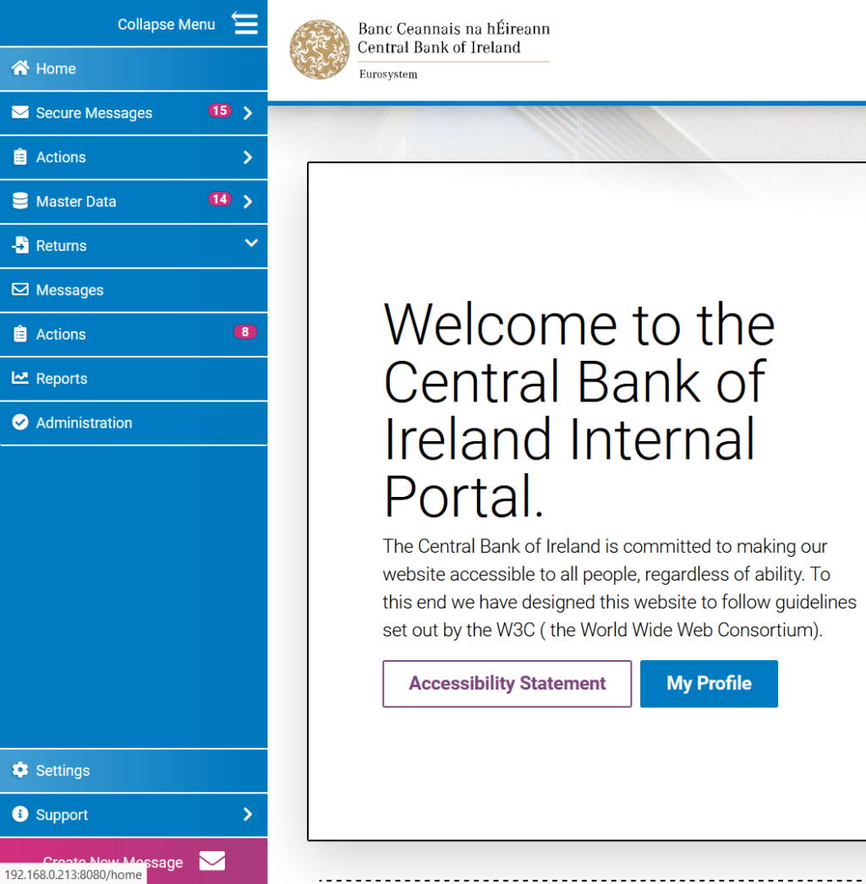Open the Settings menu item
The width and height of the screenshot is (866, 884).
(x=134, y=771)
